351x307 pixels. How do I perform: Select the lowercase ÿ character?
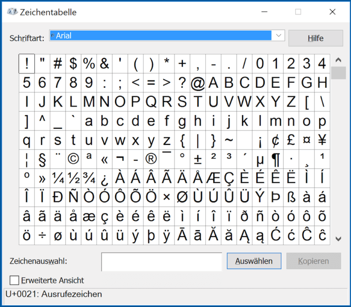tap(166, 235)
